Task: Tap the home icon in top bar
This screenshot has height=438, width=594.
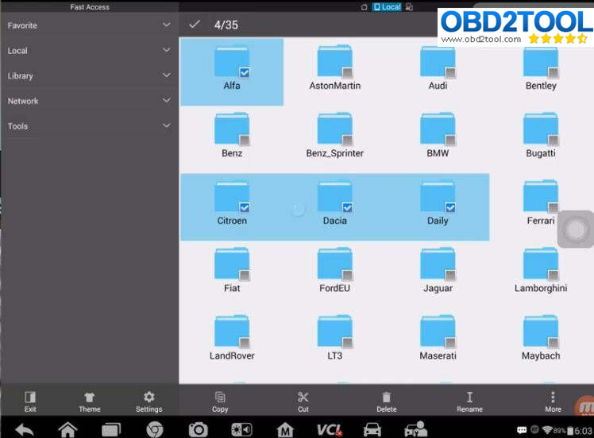Action: click(x=364, y=7)
